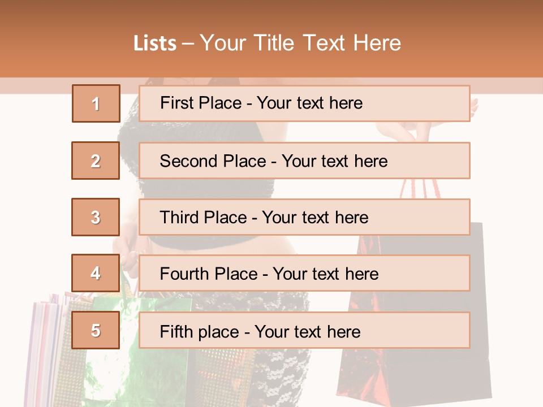Screen dimensions: 543x407
Task: Click the number 5 box
Action: coord(96,330)
